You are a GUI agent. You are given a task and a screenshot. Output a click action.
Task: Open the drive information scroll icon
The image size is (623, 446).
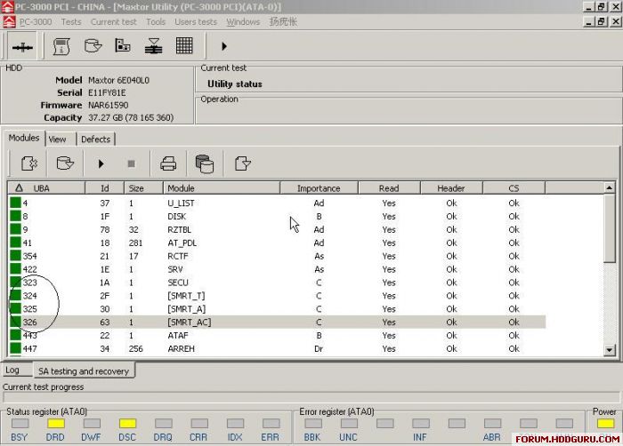coord(61,46)
